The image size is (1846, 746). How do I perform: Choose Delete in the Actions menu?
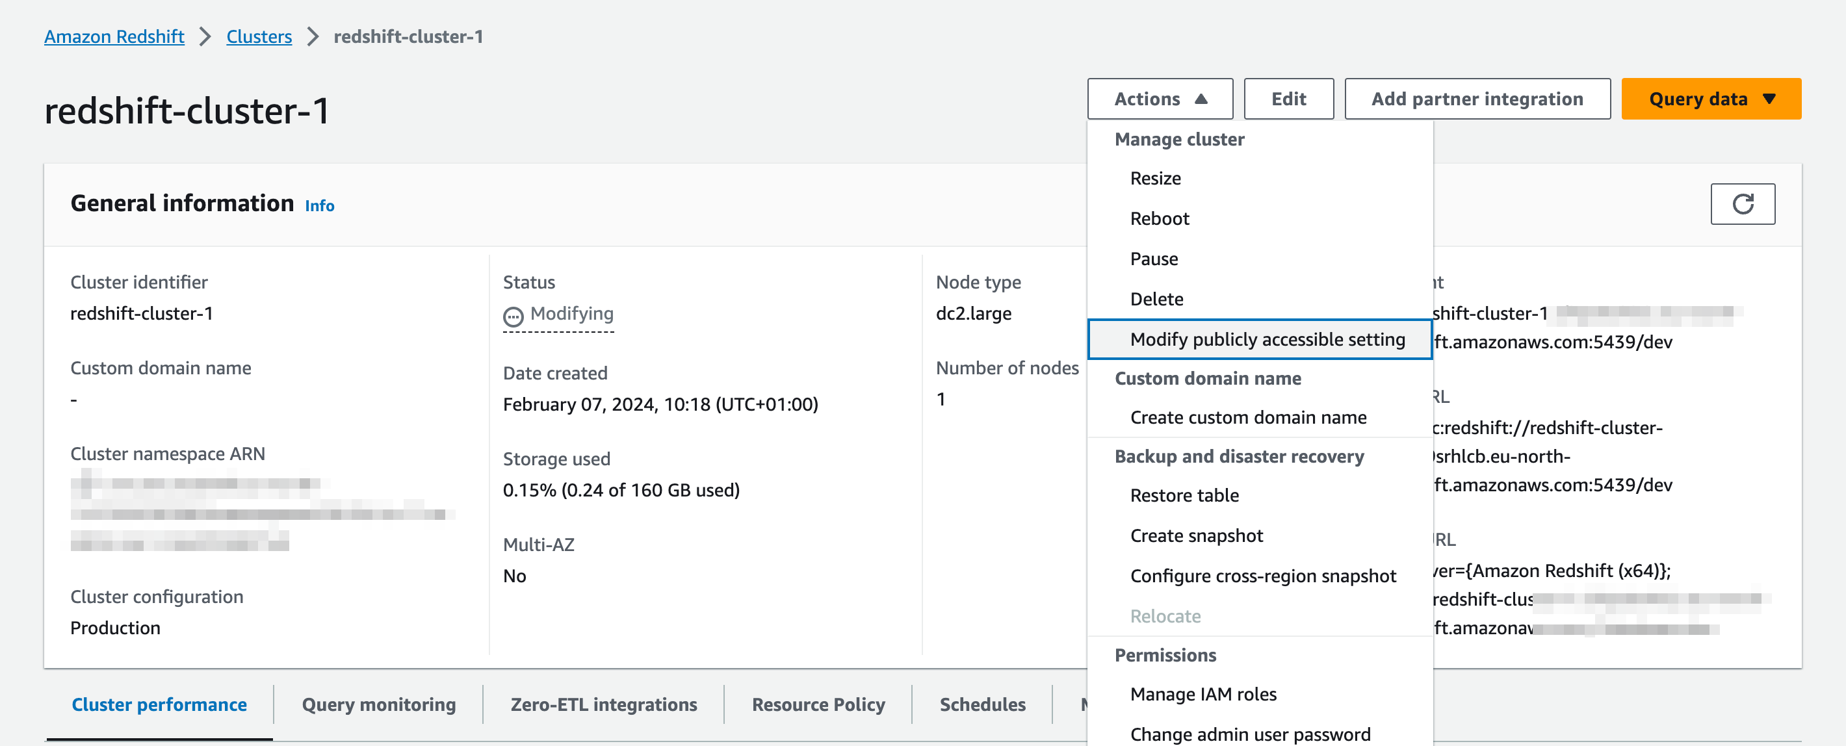(x=1259, y=299)
